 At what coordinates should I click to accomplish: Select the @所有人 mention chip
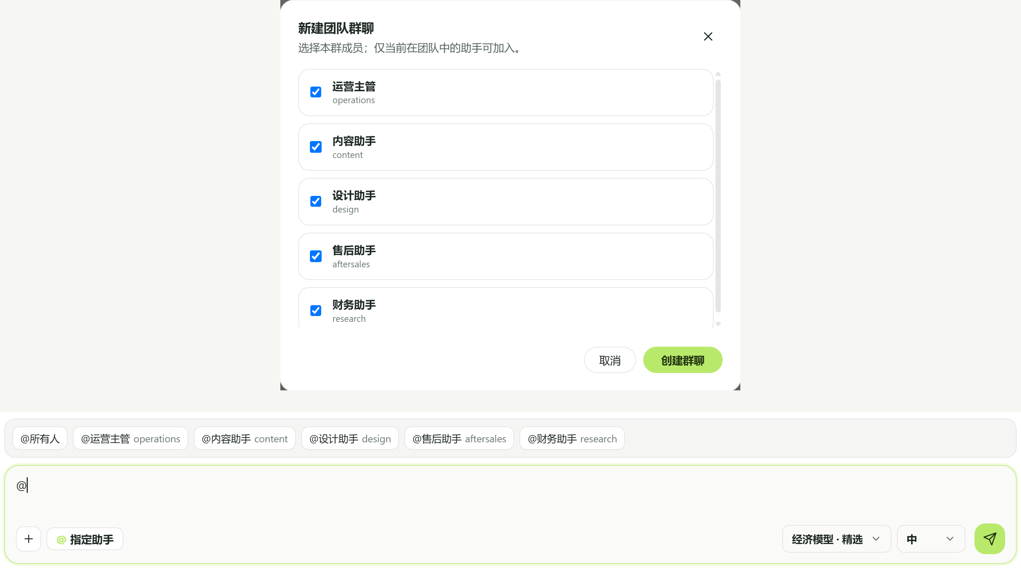pyautogui.click(x=40, y=438)
